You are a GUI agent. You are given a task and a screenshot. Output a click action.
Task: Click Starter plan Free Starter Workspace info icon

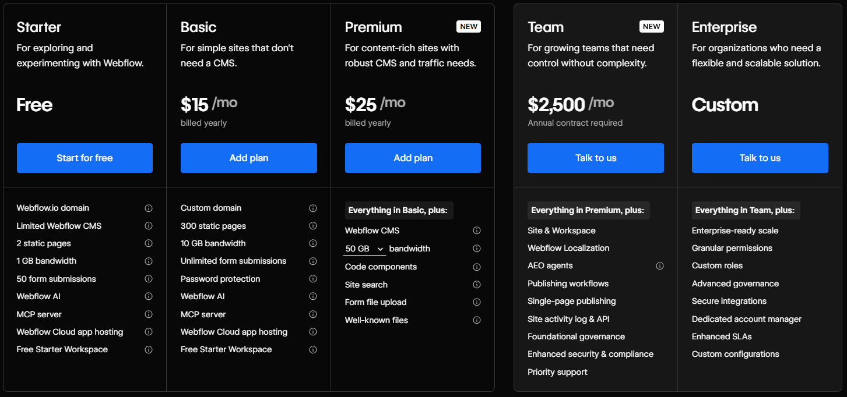click(149, 349)
